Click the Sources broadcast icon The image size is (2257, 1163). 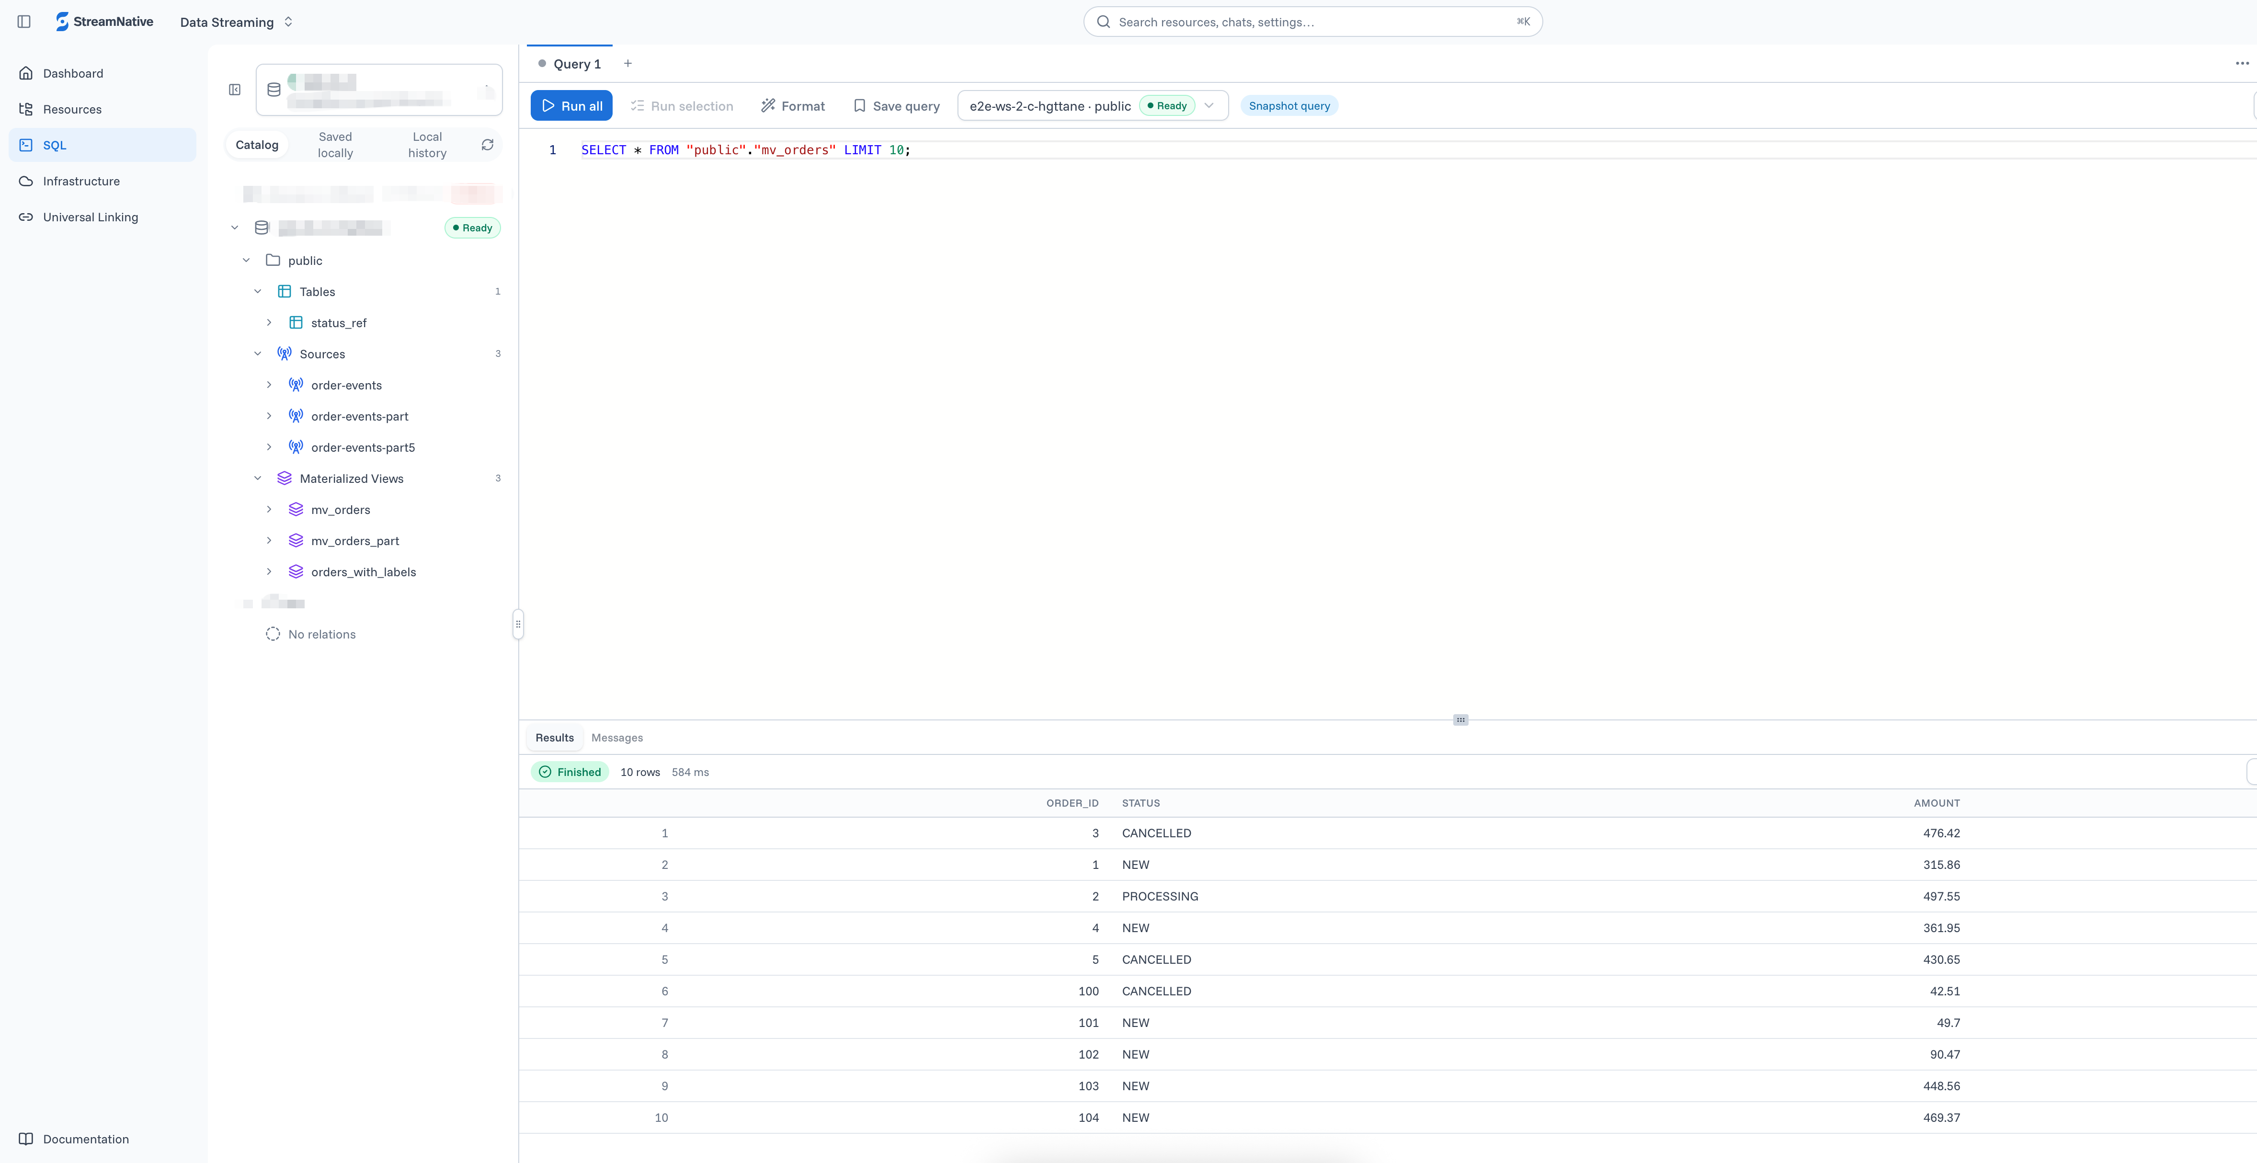[x=284, y=354]
